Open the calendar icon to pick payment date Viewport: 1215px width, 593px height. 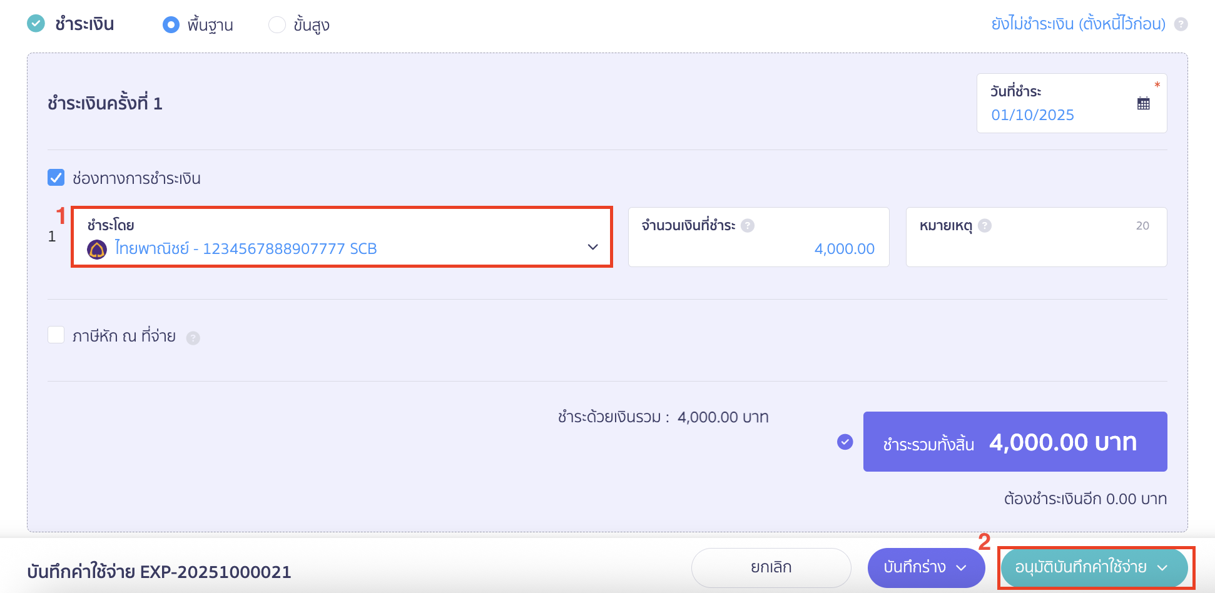coord(1143,103)
